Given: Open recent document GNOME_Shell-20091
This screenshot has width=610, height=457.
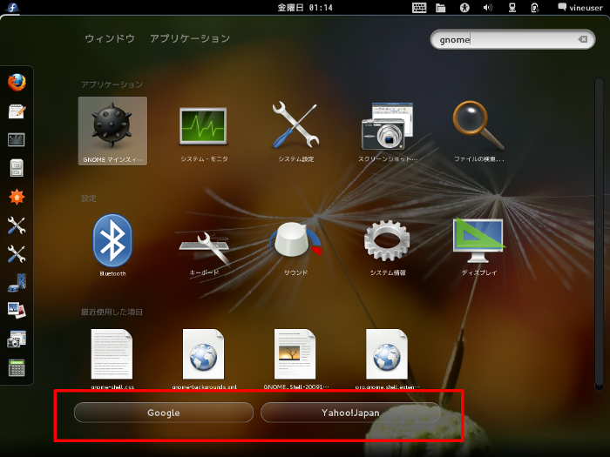Looking at the screenshot, I should coord(295,359).
